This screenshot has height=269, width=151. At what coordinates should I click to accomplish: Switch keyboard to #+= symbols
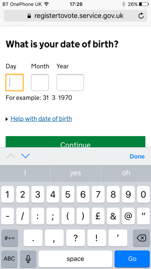click(x=9, y=238)
